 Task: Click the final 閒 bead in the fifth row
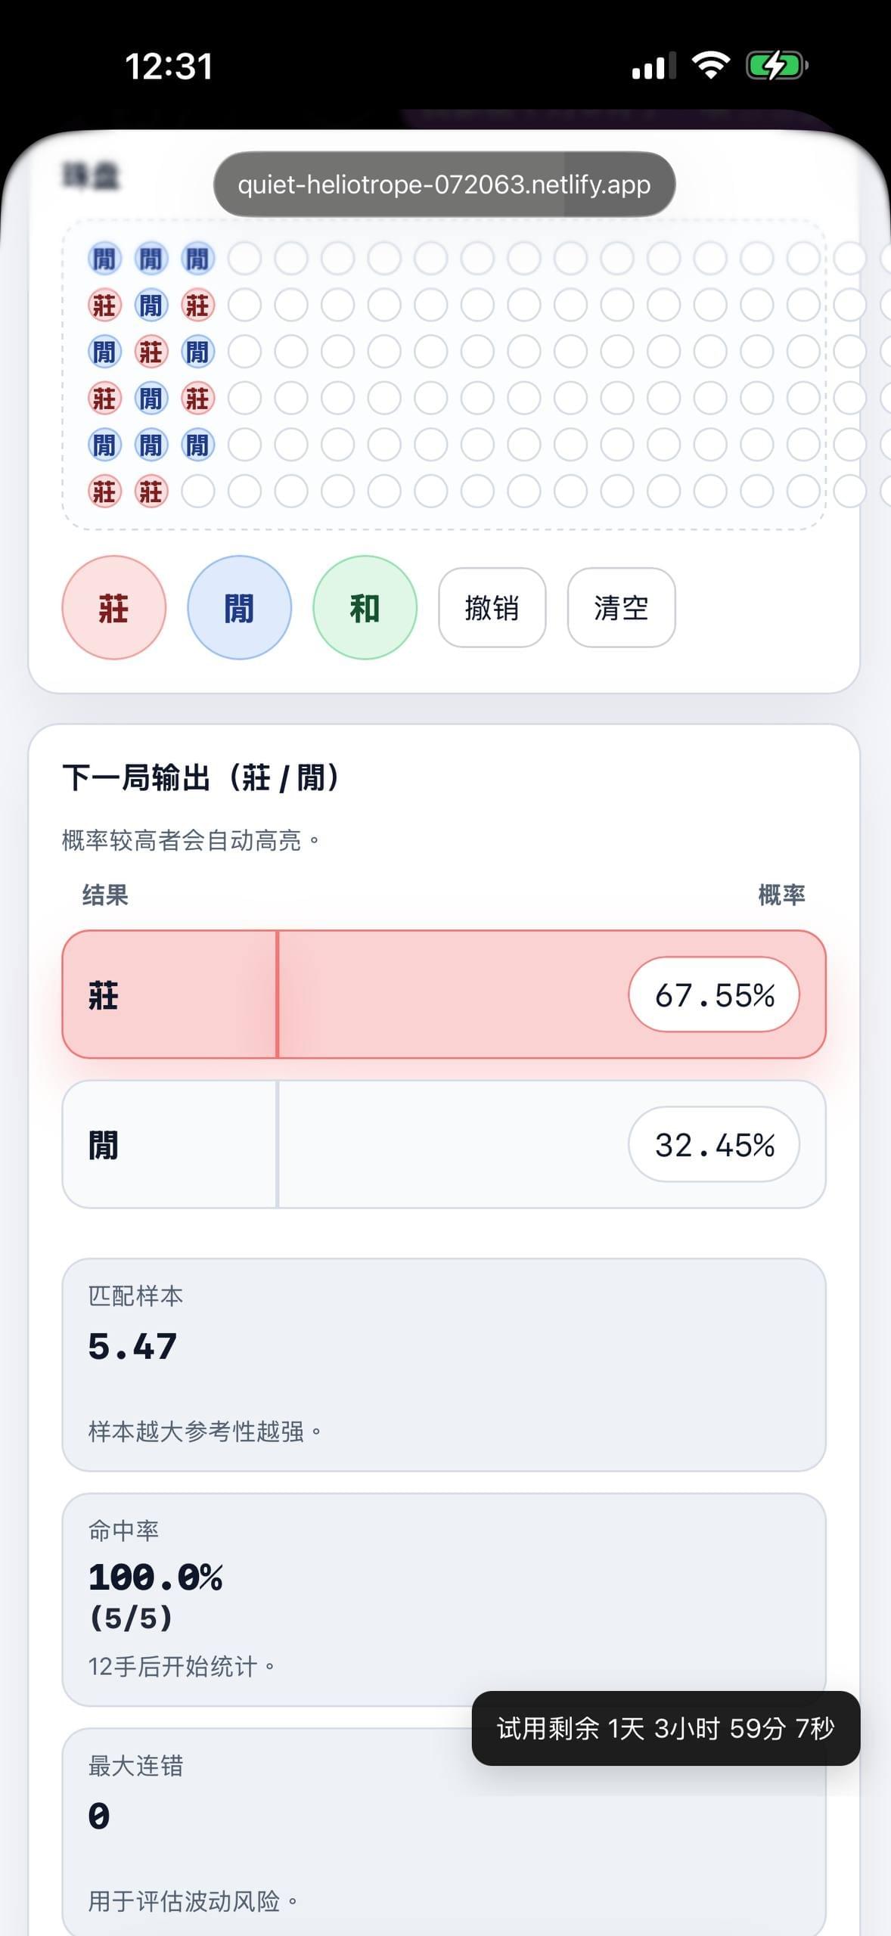[198, 445]
